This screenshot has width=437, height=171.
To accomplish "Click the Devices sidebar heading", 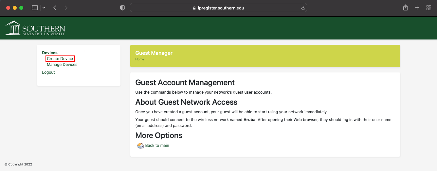I will coord(50,53).
